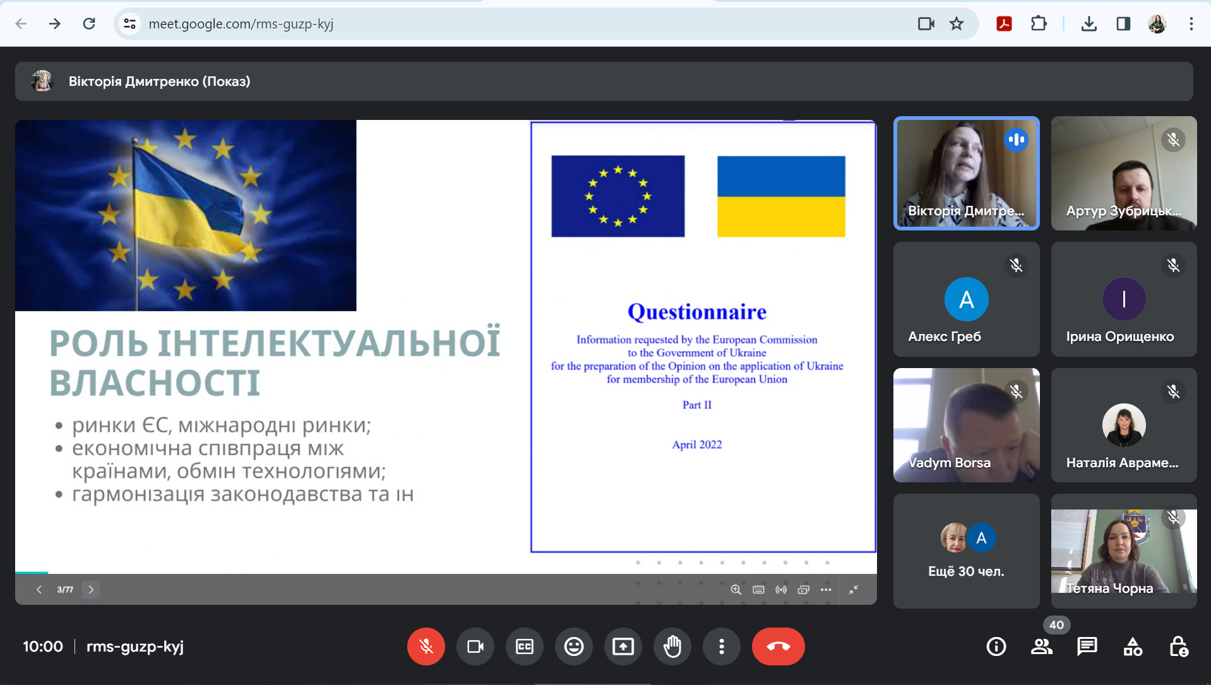1211x685 pixels.
Task: Click the Questionnaire document image on slide
Action: point(703,337)
